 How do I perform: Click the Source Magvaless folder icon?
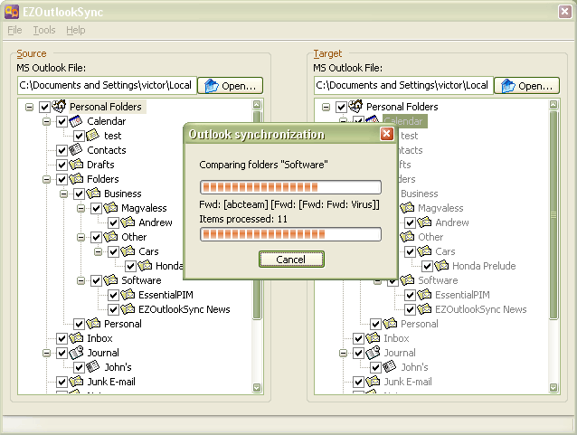[x=110, y=208]
